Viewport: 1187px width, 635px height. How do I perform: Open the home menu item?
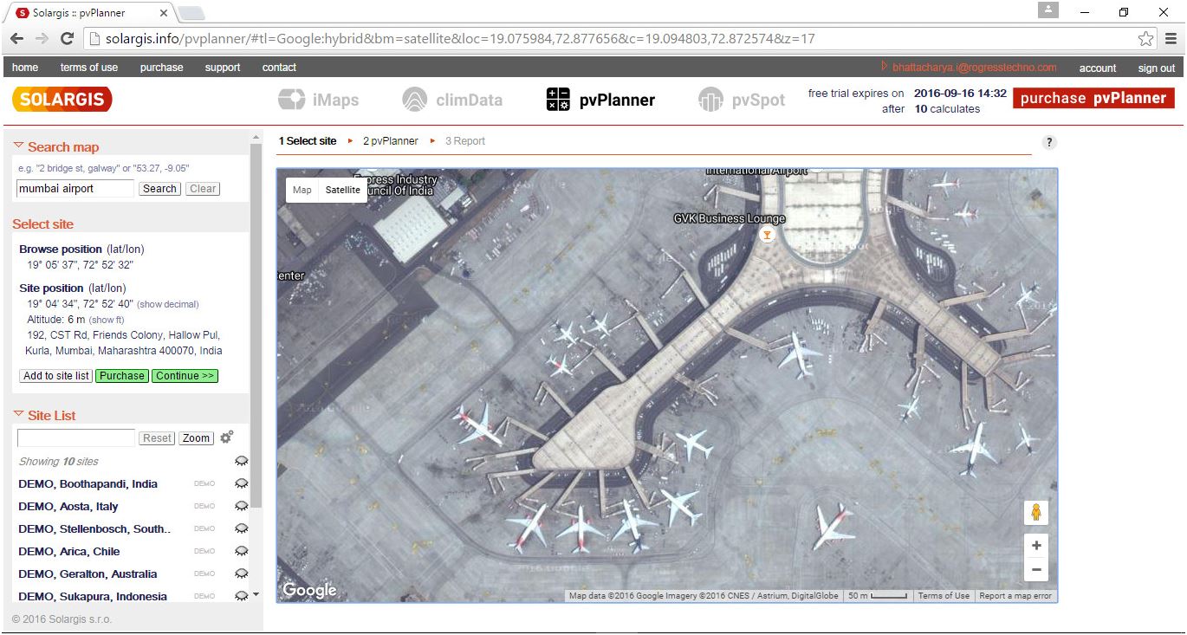(25, 68)
